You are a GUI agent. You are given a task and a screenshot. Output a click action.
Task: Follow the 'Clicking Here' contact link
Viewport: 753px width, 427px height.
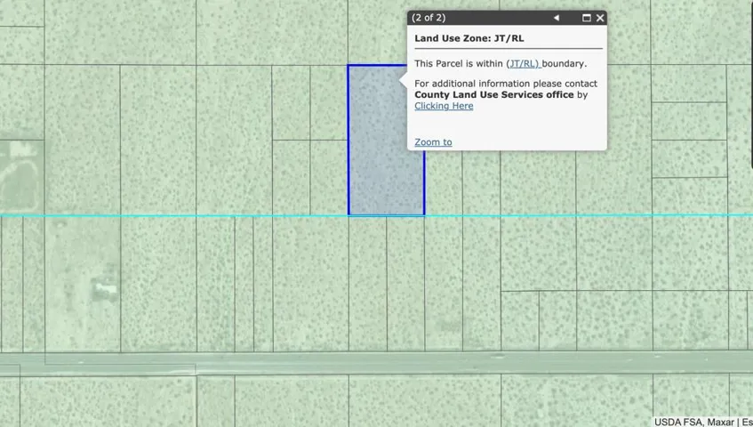coord(444,106)
